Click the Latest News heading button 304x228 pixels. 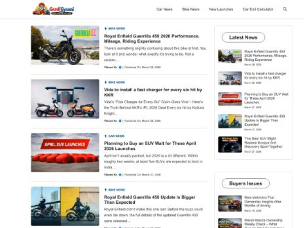pyautogui.click(x=243, y=37)
